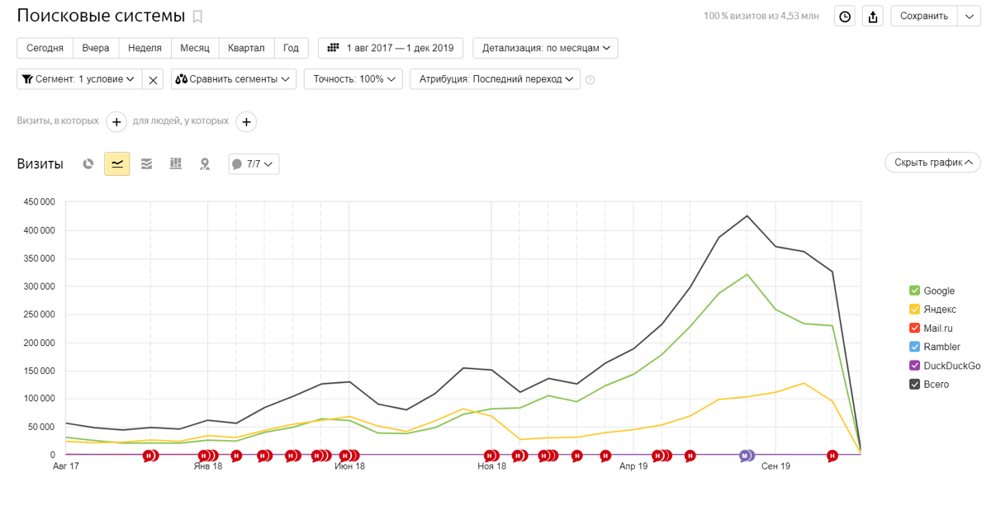Open the 7/7 annotations filter dropdown
The image size is (991, 511).
tap(254, 163)
